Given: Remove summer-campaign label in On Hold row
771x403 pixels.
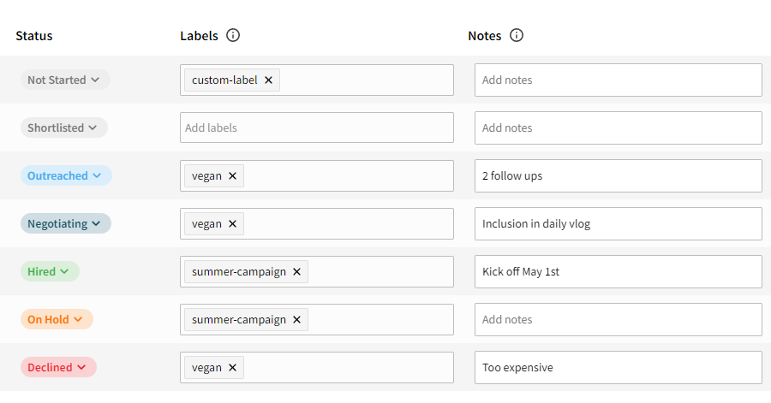Looking at the screenshot, I should 296,320.
